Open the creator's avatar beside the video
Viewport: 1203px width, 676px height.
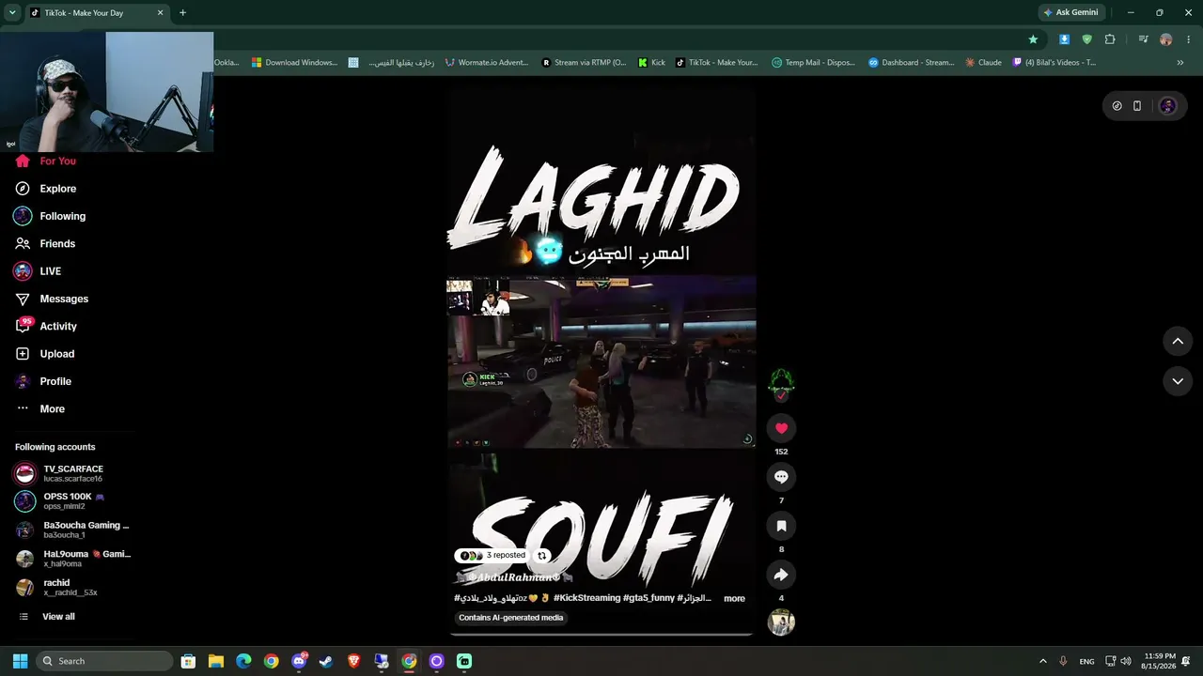coord(781,381)
